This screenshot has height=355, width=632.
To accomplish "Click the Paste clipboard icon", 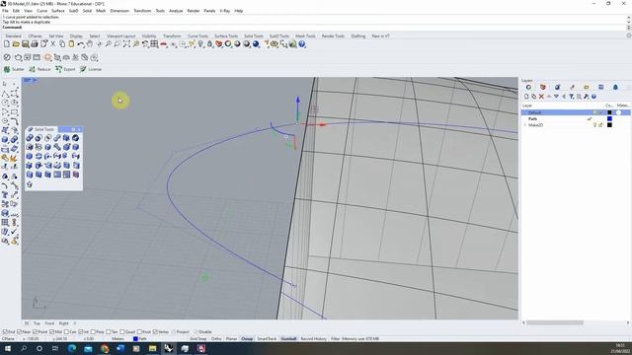I will tap(71, 44).
